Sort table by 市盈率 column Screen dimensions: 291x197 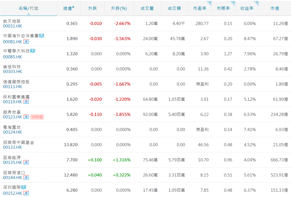click(200, 8)
